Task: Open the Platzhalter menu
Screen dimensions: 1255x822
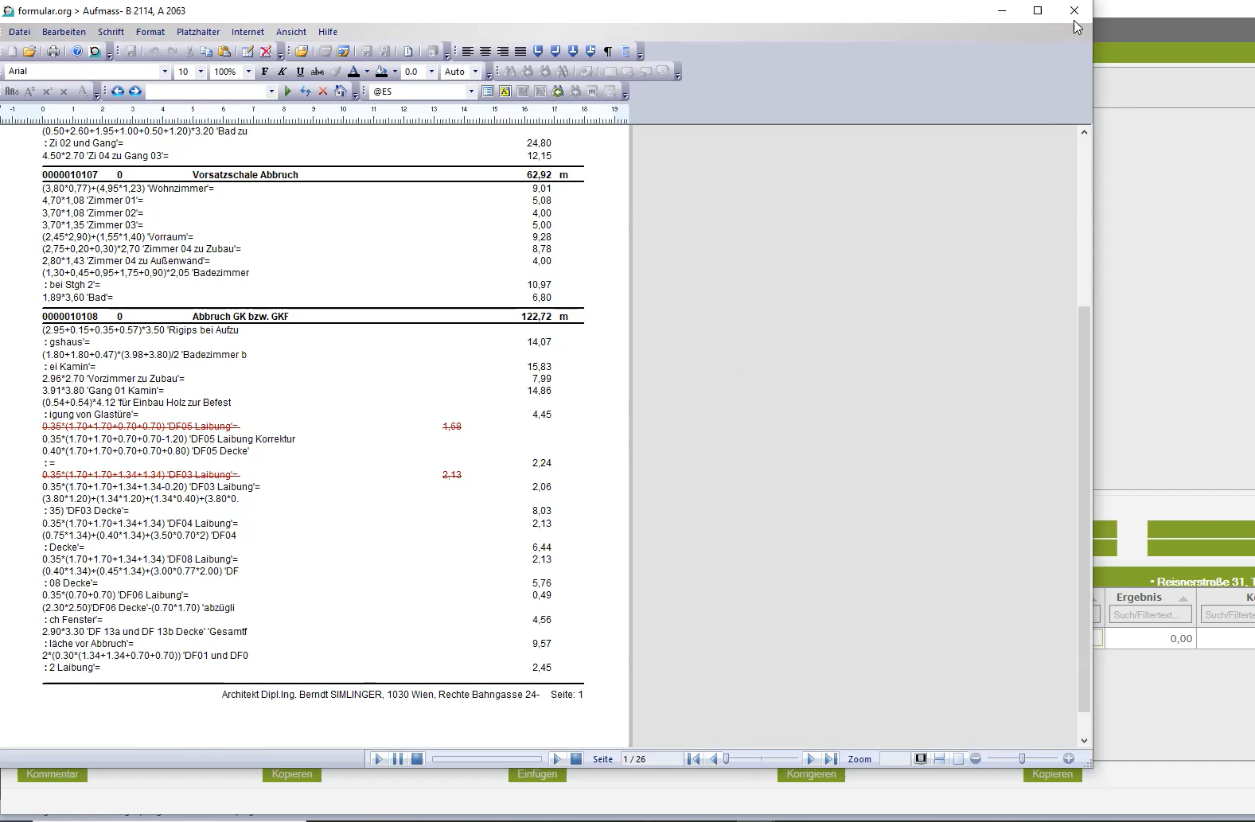Action: point(198,32)
